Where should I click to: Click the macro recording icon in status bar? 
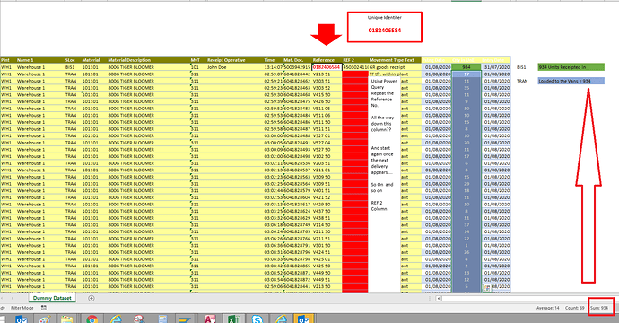[44, 308]
